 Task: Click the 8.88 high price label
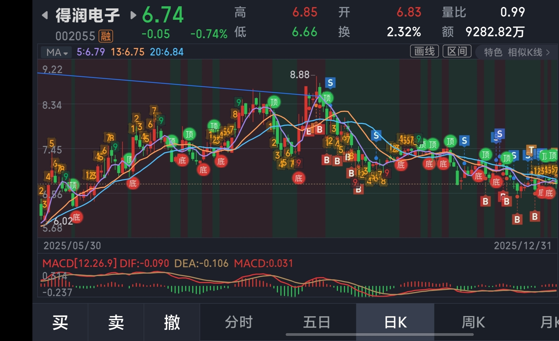tap(300, 74)
